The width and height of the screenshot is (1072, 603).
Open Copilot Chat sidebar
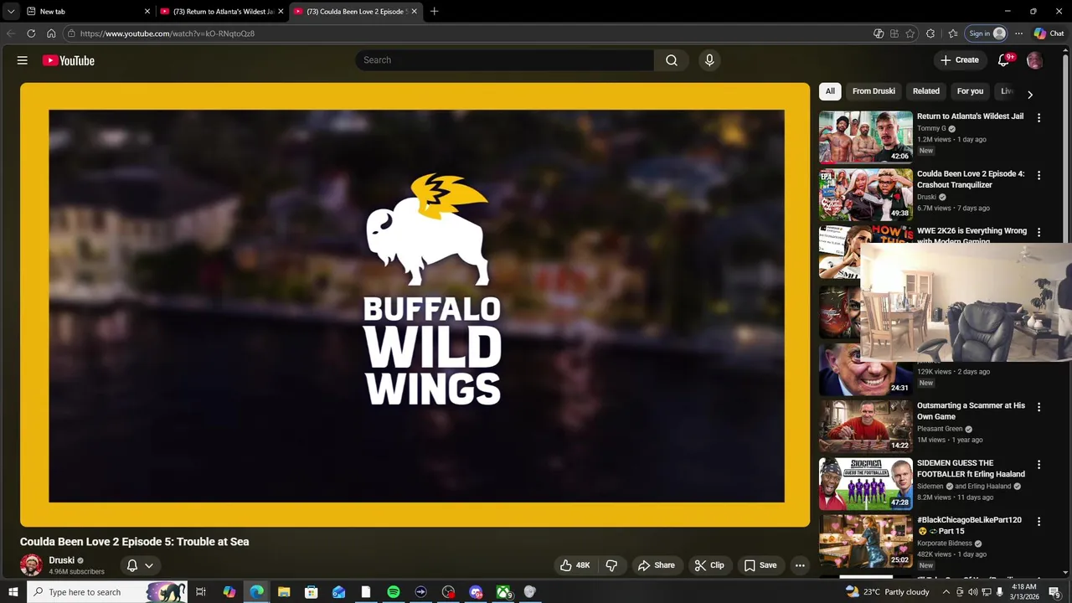[1049, 33]
